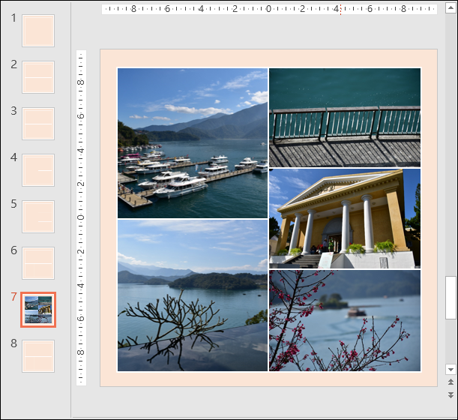Select slide 8 thumbnail
Image resolution: width=458 pixels, height=420 pixels.
click(38, 356)
